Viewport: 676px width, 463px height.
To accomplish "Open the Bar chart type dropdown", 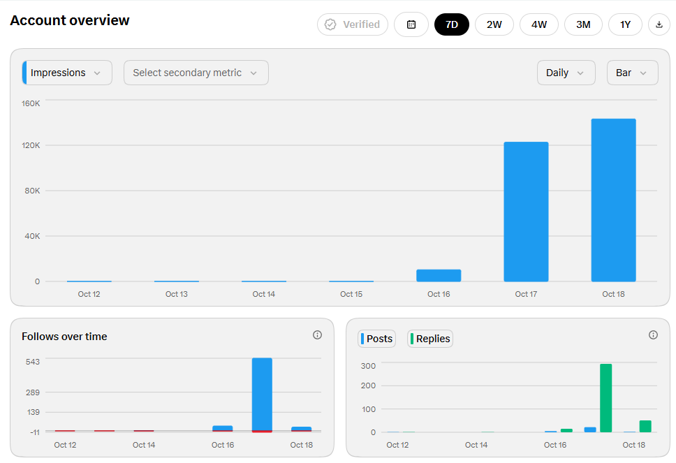I will click(x=633, y=73).
